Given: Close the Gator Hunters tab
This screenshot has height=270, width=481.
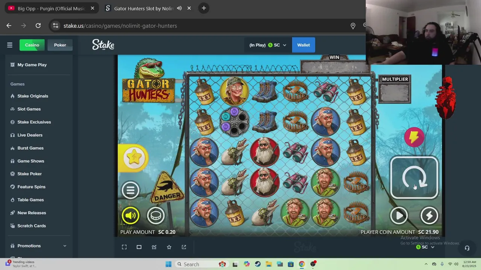Looking at the screenshot, I should [x=189, y=8].
